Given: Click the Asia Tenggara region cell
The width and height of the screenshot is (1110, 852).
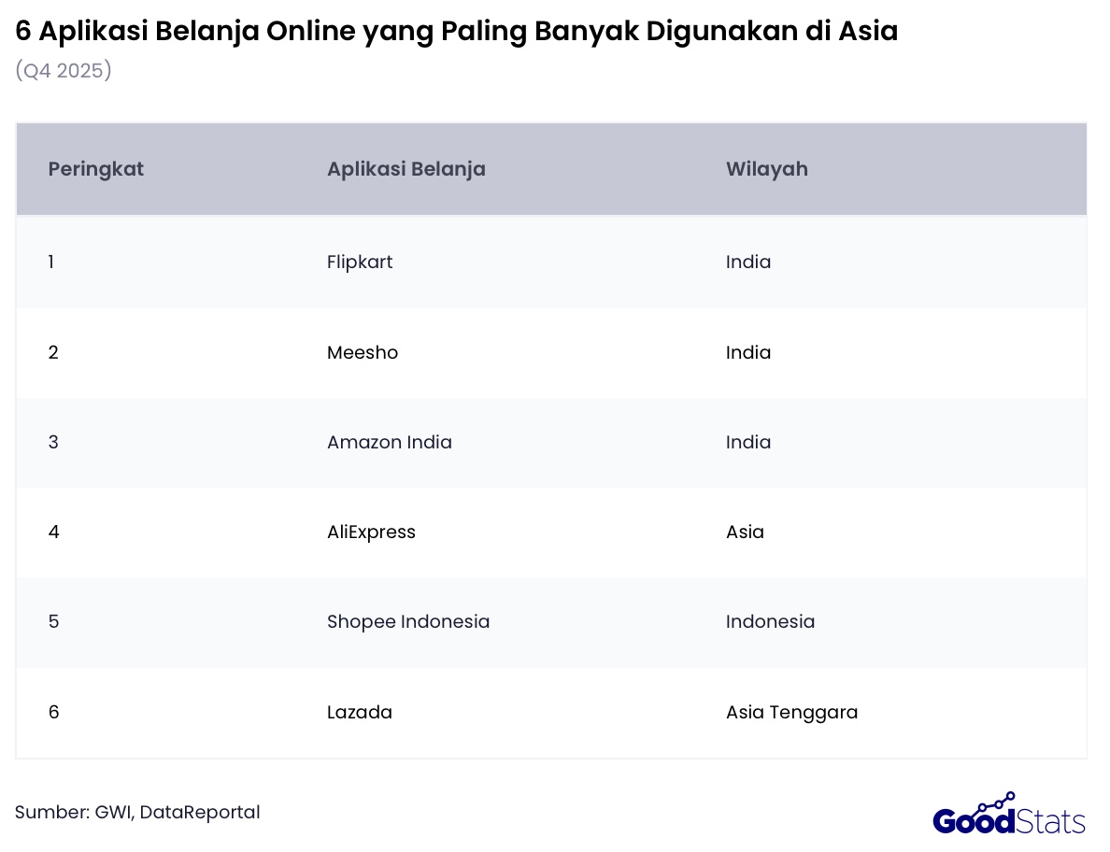Looking at the screenshot, I should click(791, 712).
